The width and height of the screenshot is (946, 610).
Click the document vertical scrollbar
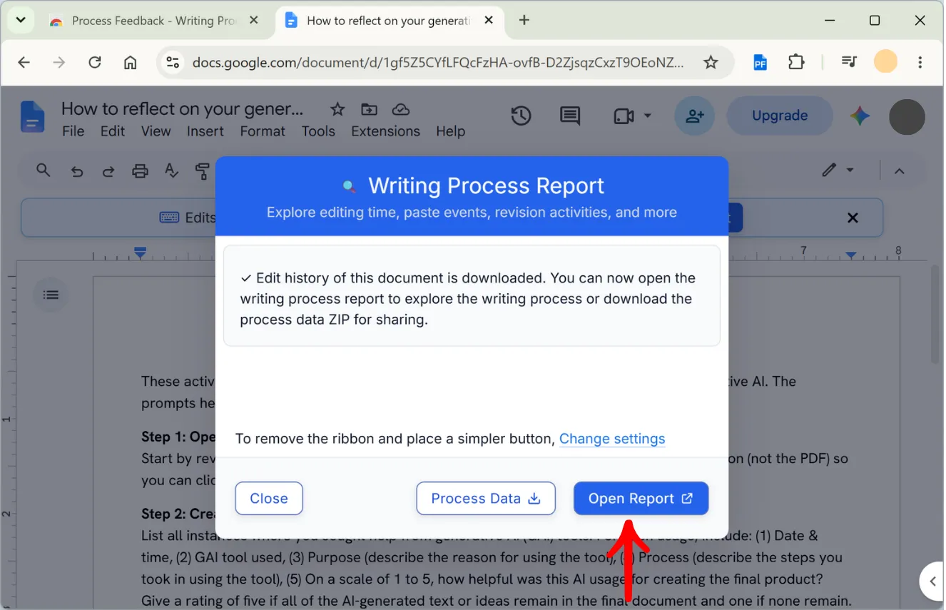(x=935, y=314)
